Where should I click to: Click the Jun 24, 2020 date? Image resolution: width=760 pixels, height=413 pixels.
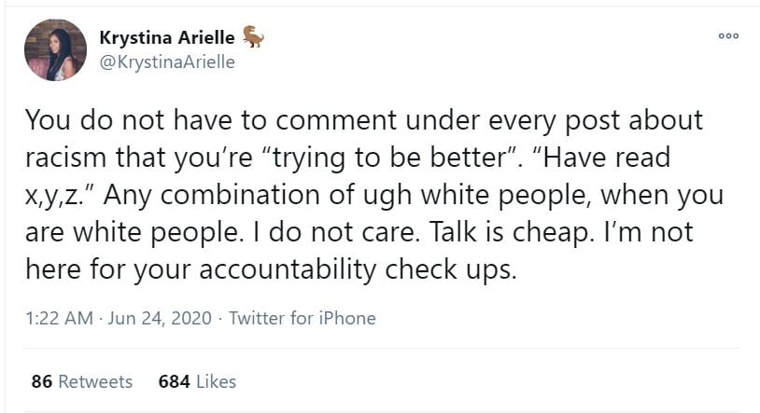(158, 318)
